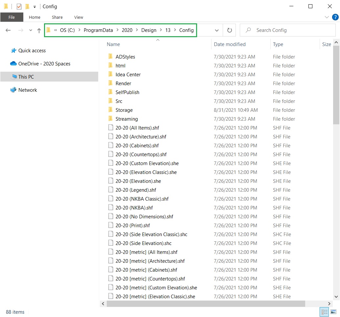Image resolution: width=340 pixels, height=317 pixels.
Task: Sort by the Type column header
Action: pyautogui.click(x=278, y=44)
